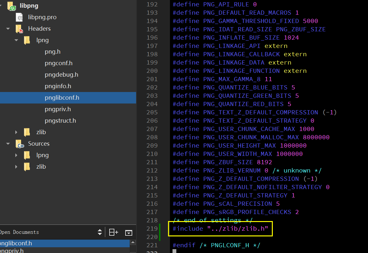The image size is (368, 253).
Task: Collapse the Headers folder
Action: coord(8,28)
